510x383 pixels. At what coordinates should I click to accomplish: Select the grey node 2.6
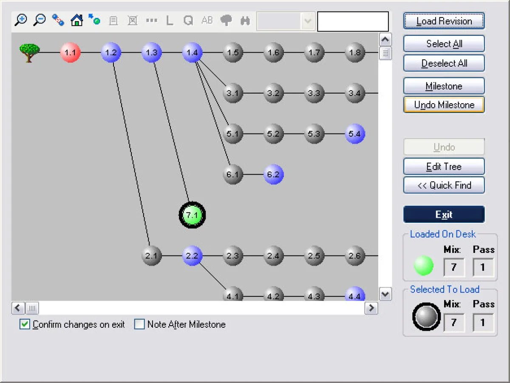(355, 256)
